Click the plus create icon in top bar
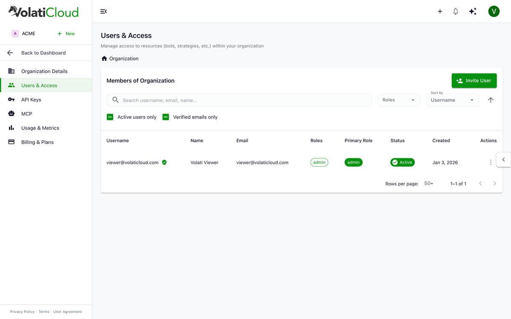Screen dimensions: 511x319 [x=440, y=11]
